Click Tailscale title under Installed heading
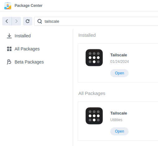This screenshot has width=158, height=146. [x=119, y=55]
